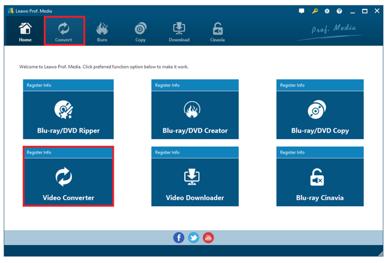Click the yellow key registration icon

tap(314, 11)
